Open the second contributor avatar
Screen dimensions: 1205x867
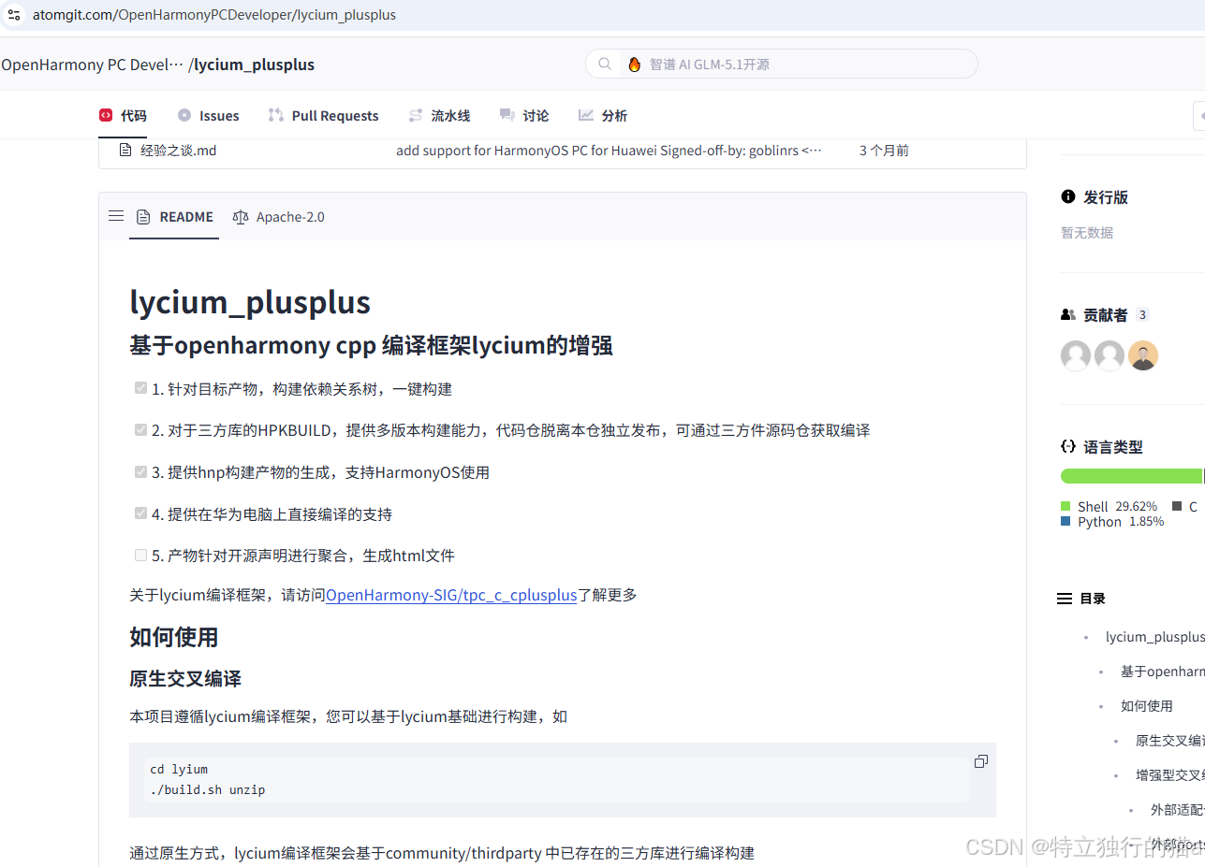point(1109,355)
